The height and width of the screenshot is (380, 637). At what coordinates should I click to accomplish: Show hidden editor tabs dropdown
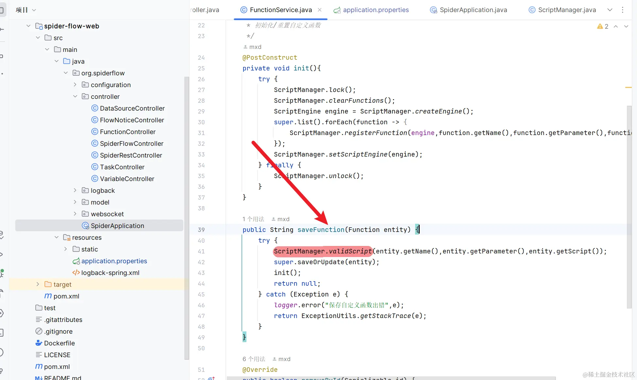pos(610,10)
